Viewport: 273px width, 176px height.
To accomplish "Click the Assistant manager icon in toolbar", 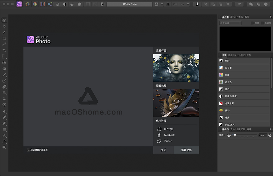I will point(197,4).
